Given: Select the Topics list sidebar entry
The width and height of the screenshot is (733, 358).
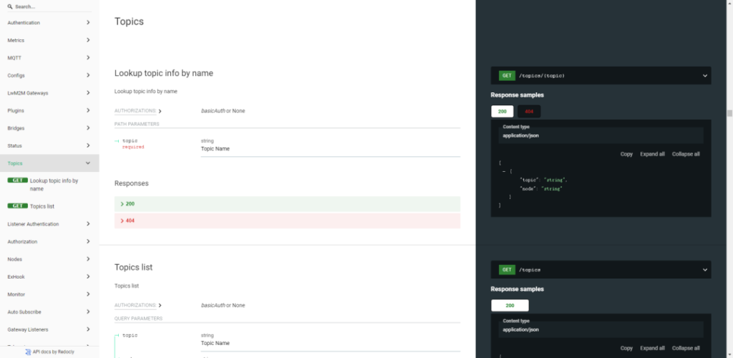Looking at the screenshot, I should point(42,206).
